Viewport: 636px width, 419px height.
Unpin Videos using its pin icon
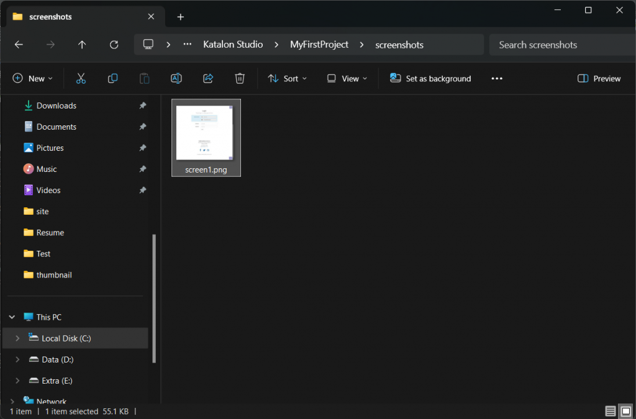(142, 190)
